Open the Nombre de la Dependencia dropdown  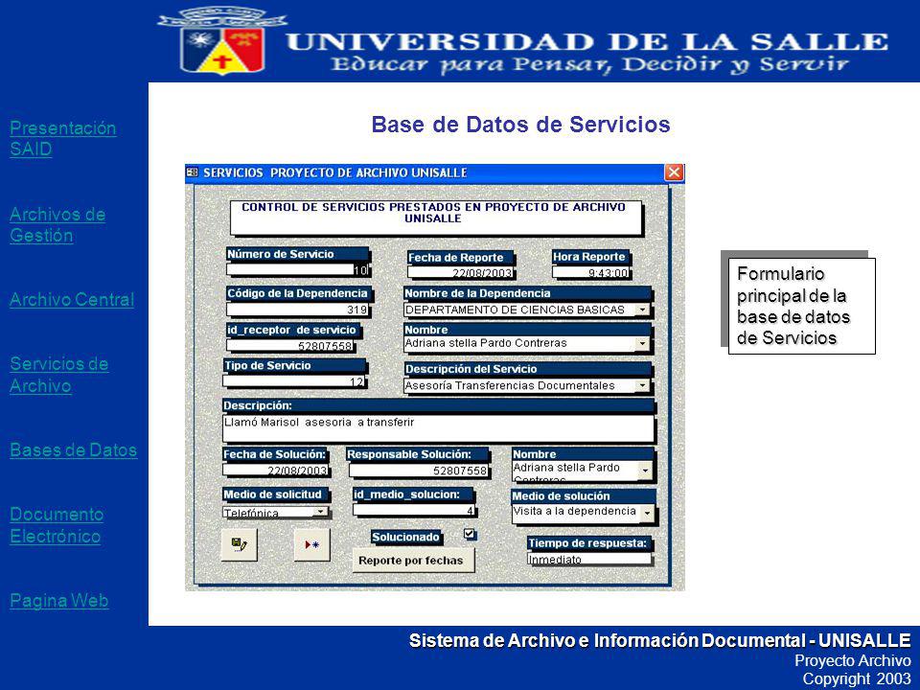tap(643, 310)
